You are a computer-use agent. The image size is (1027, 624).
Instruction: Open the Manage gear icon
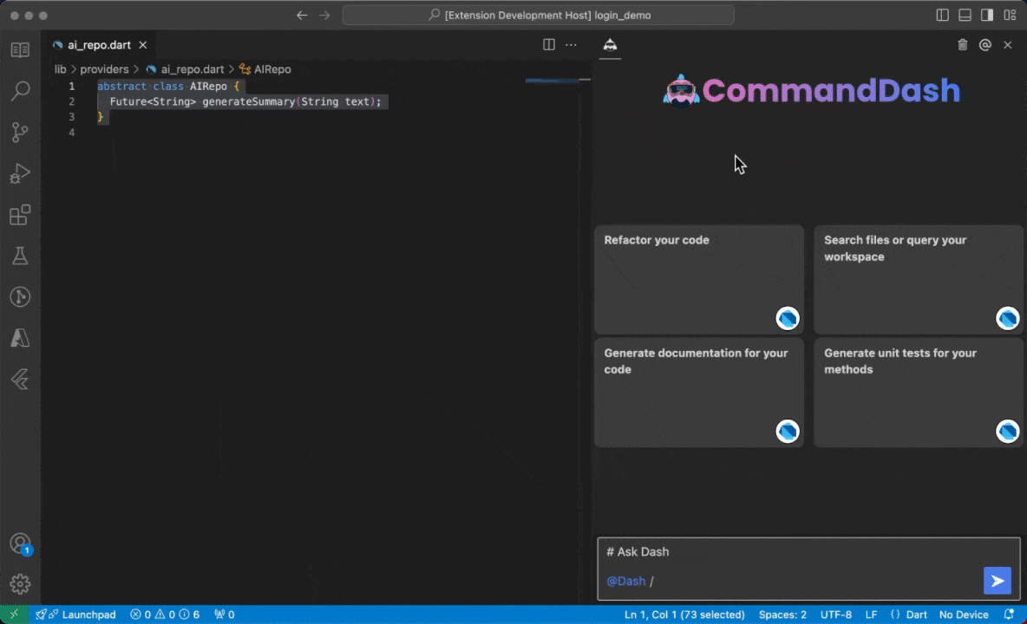click(x=20, y=583)
